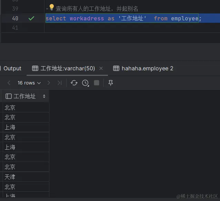Click the table icon on 工作地址 tab
The height and width of the screenshot is (201, 220).
click(35, 68)
